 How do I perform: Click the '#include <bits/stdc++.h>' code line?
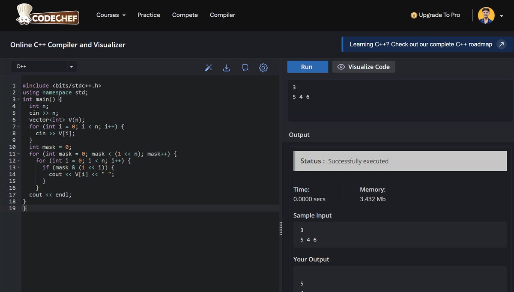click(x=62, y=86)
